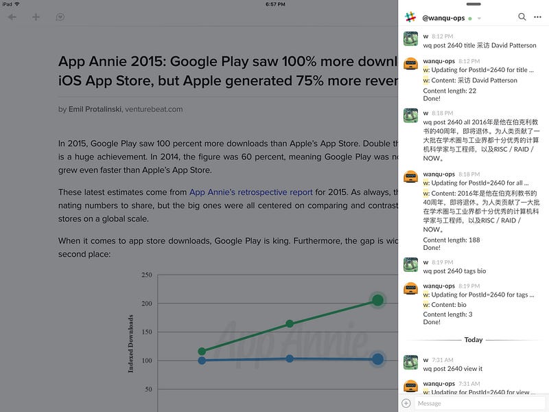
Task: Tap wanqu-ops bot avatar on 8:12 PM message
Action: (x=410, y=64)
